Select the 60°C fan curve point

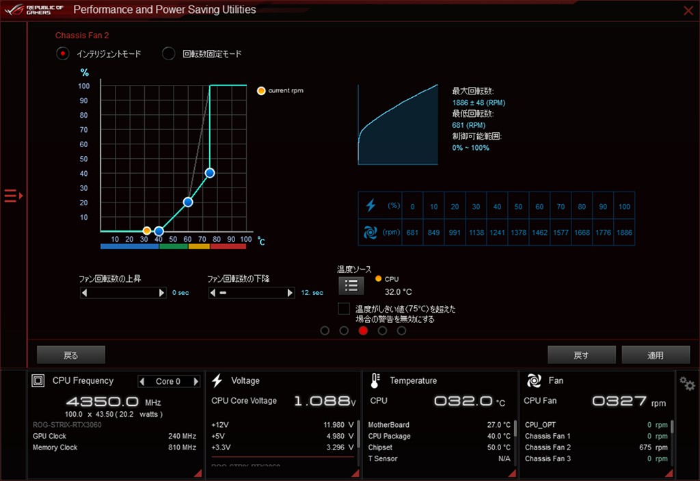(188, 202)
